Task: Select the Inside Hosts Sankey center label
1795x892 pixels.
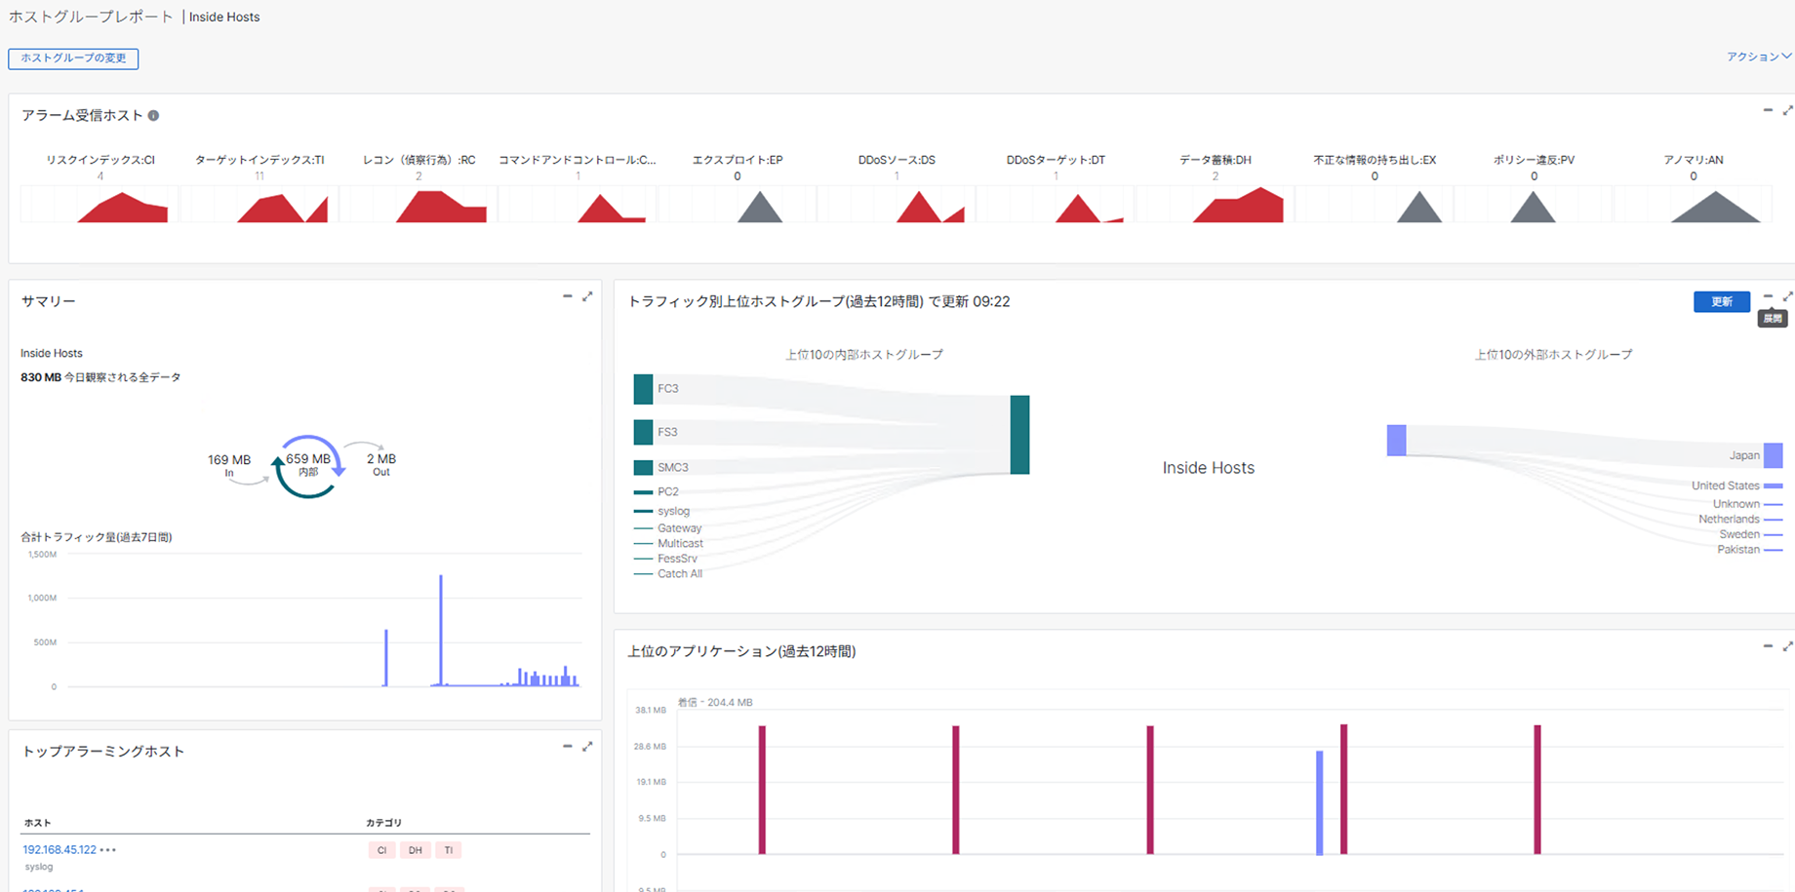Action: (1209, 468)
